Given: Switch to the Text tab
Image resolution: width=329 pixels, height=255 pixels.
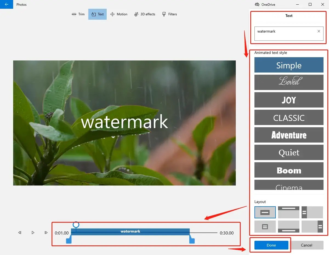Looking at the screenshot, I should pyautogui.click(x=97, y=14).
